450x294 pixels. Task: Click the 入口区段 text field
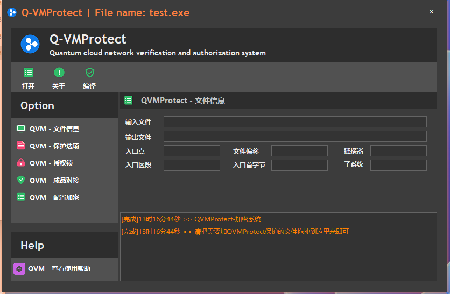tap(192, 165)
